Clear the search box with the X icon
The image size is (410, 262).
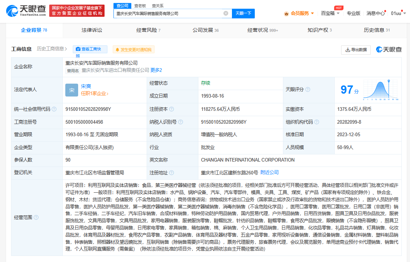226,13
